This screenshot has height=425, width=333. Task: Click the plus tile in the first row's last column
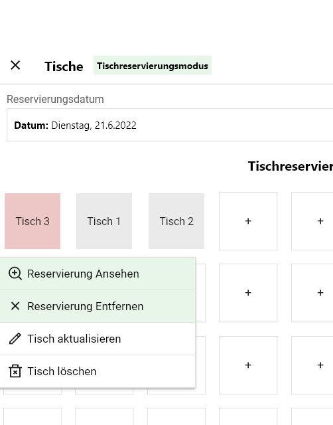point(312,221)
